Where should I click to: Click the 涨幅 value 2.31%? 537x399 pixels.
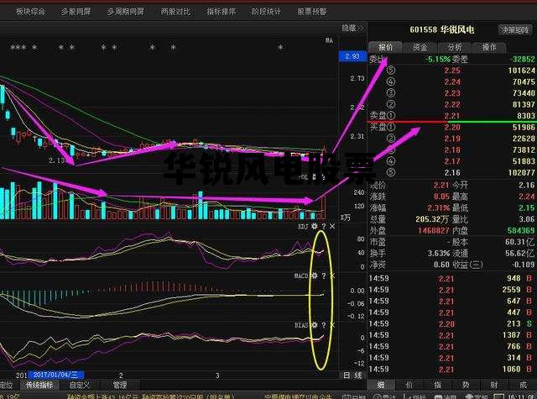click(x=438, y=207)
